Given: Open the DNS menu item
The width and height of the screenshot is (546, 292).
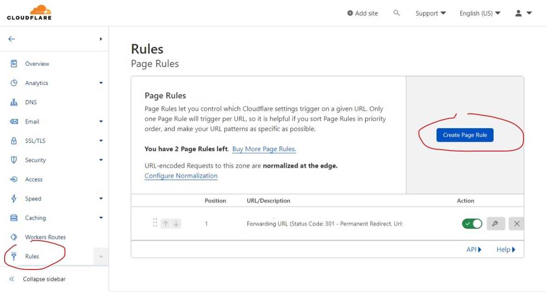Looking at the screenshot, I should pos(31,102).
